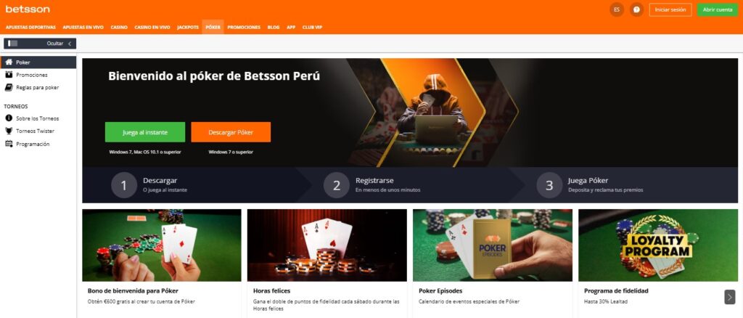Open the Programación calendar icon

(9, 144)
